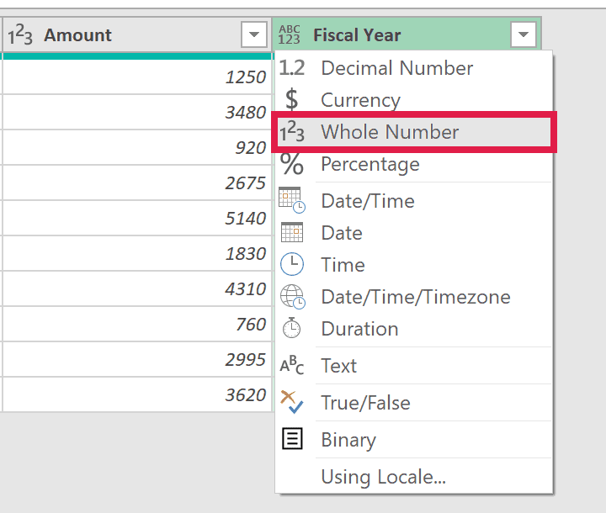Screen dimensions: 606x513
Task: Open Using Locale... option
Action: (413, 476)
